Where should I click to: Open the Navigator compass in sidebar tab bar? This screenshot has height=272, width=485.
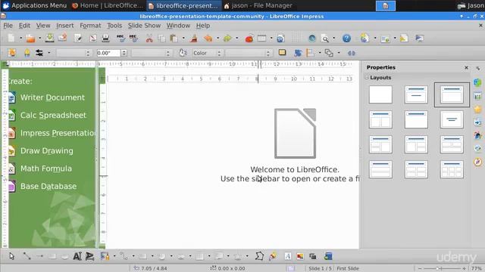(477, 162)
